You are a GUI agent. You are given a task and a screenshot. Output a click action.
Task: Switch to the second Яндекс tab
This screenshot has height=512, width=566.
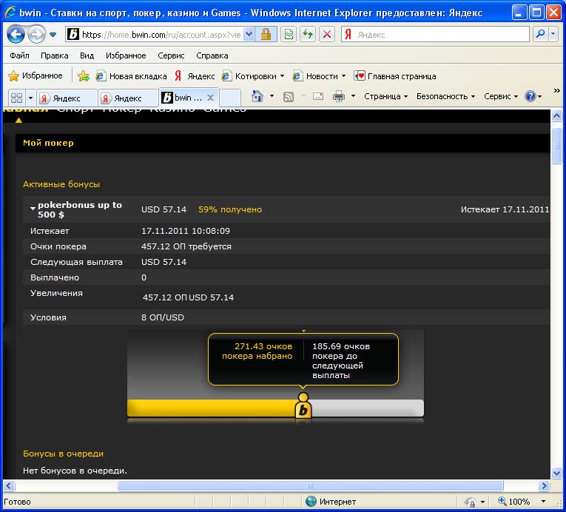pyautogui.click(x=128, y=98)
